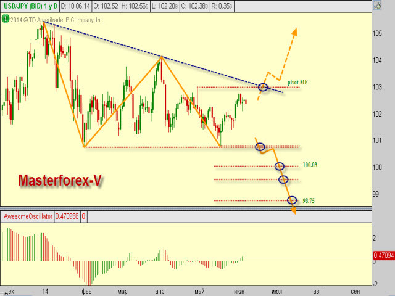
Task: Click the C: 102.38 close price field
Action: pos(195,6)
